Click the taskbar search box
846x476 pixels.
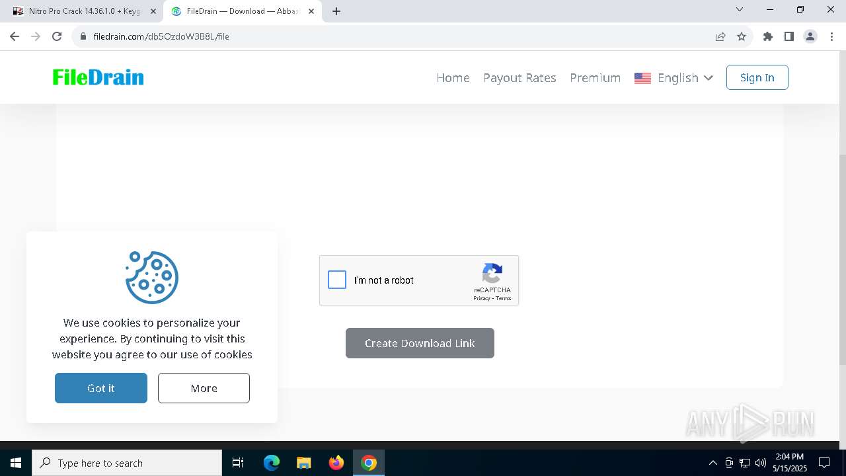[x=127, y=463]
